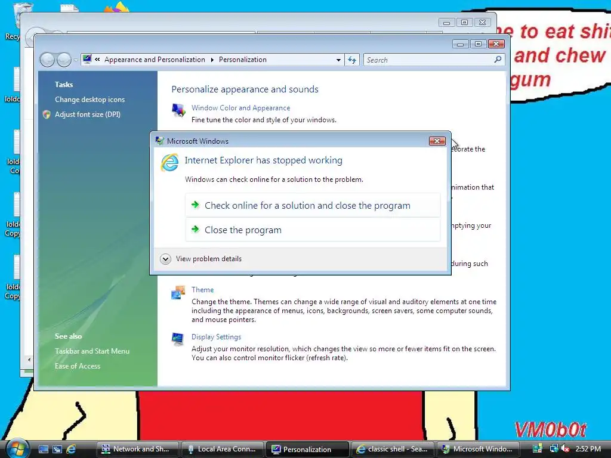The height and width of the screenshot is (458, 611).
Task: Click the muted volume tray icon
Action: [566, 449]
